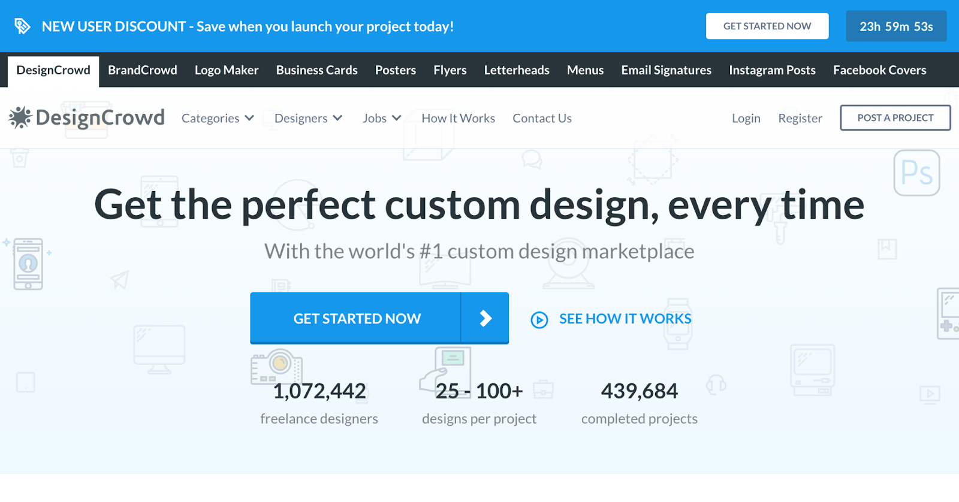
Task: Click the 23h countdown timer
Action: click(897, 26)
